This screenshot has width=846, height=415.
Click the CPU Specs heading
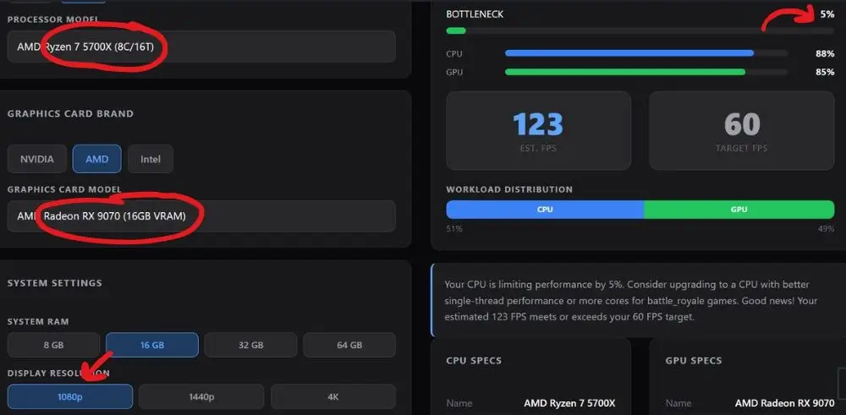click(x=475, y=361)
